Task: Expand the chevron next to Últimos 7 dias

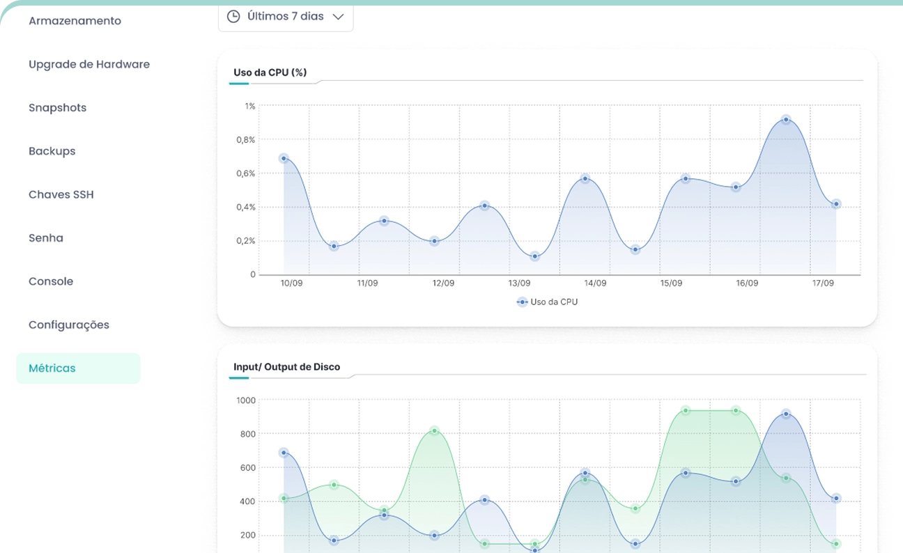Action: click(x=339, y=17)
